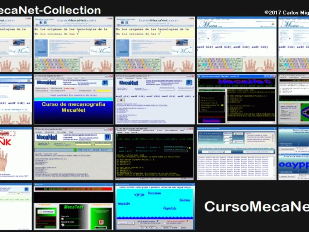This screenshot has width=309, height=232.
Task: Open the web page icon in MecaTest
Action: [63, 219]
